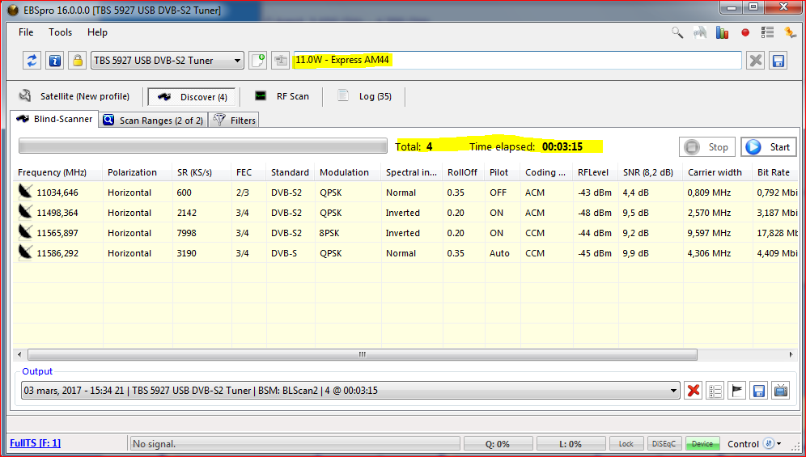Save satellite profile with floppy icon
This screenshot has width=806, height=457.
[x=778, y=61]
